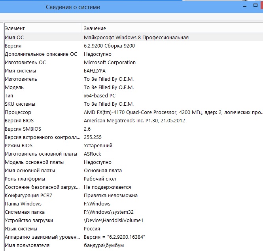Viewport: 263px width, 251px height.
Task: Click the 'Имя системы' entry
Action: pyautogui.click(x=21, y=70)
